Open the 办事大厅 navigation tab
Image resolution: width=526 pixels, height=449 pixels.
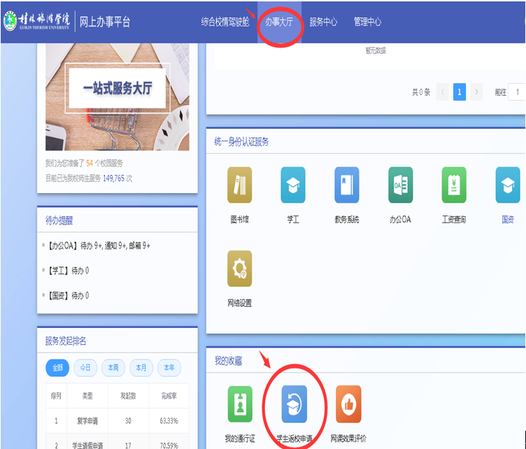tap(279, 22)
